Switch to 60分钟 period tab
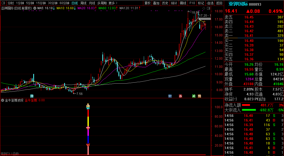This screenshot has height=156, width=284. pyautogui.click(x=64, y=3)
